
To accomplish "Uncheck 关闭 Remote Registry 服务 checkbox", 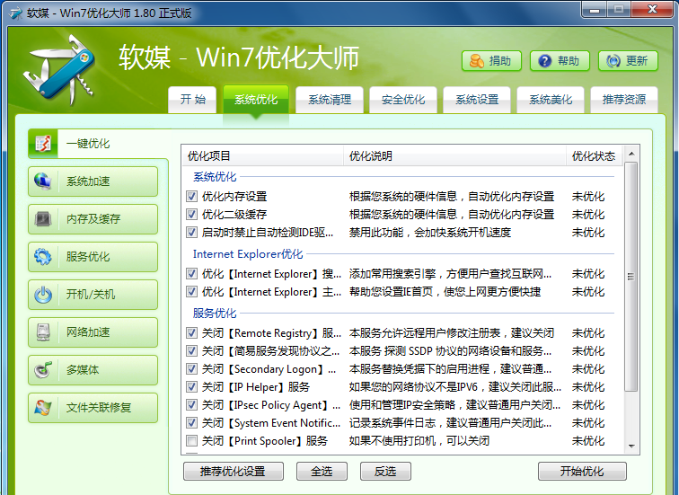I will pyautogui.click(x=191, y=333).
